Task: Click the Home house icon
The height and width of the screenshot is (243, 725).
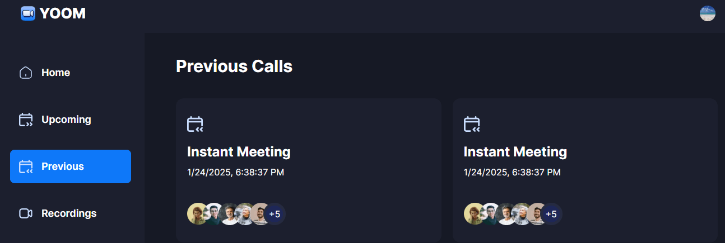Action: pos(26,73)
